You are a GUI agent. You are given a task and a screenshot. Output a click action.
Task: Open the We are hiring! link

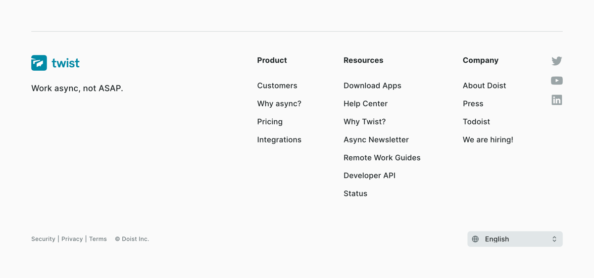488,139
